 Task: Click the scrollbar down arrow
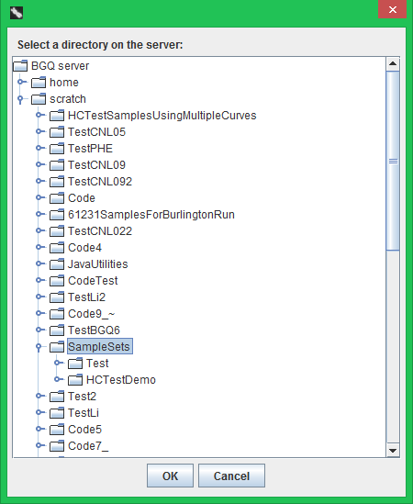tap(393, 450)
